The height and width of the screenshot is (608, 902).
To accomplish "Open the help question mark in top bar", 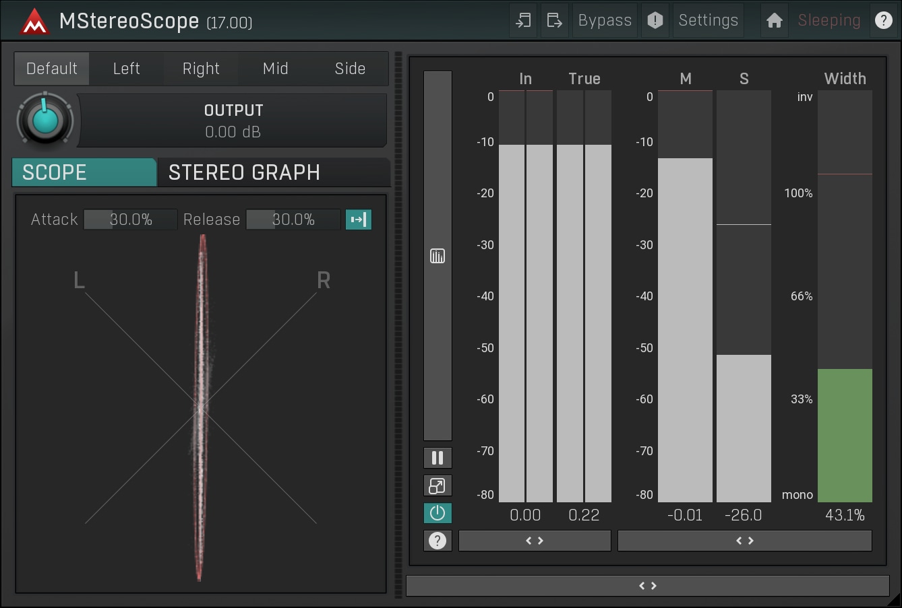I will point(883,21).
